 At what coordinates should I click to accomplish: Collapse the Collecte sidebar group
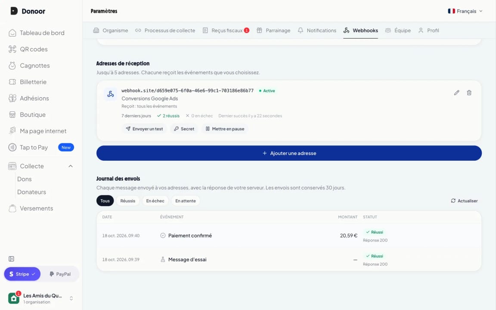point(71,166)
